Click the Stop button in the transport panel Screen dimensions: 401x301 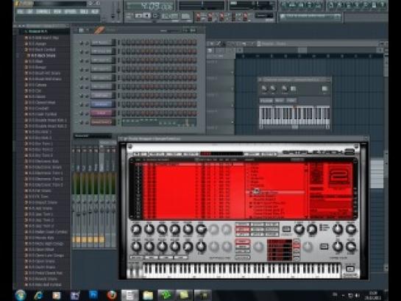click(147, 16)
